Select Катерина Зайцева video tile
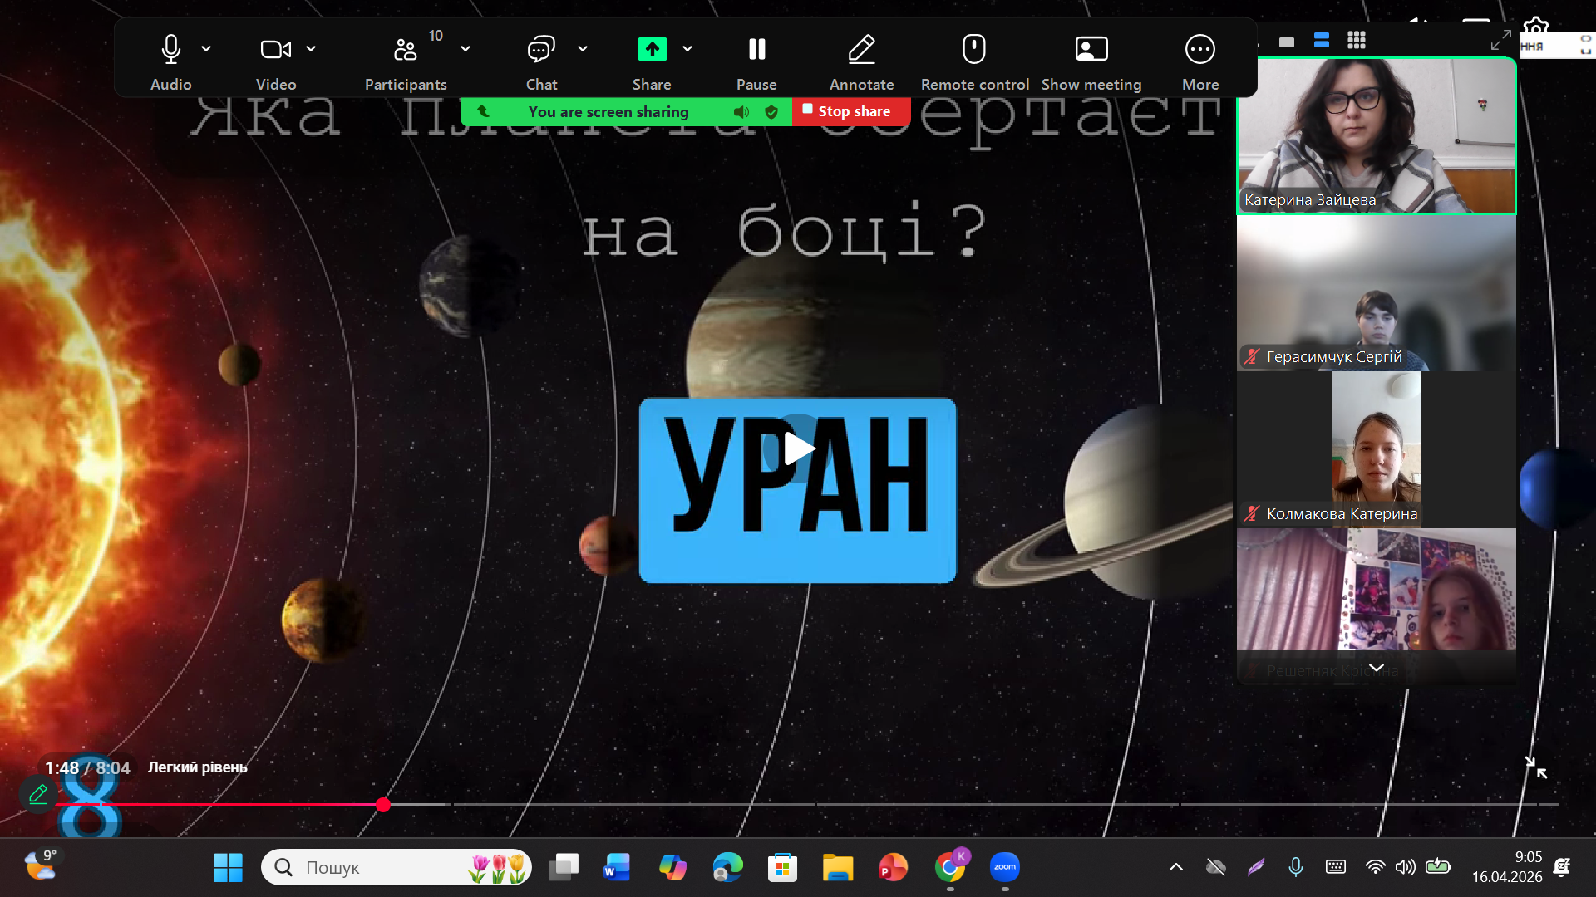 (x=1377, y=136)
